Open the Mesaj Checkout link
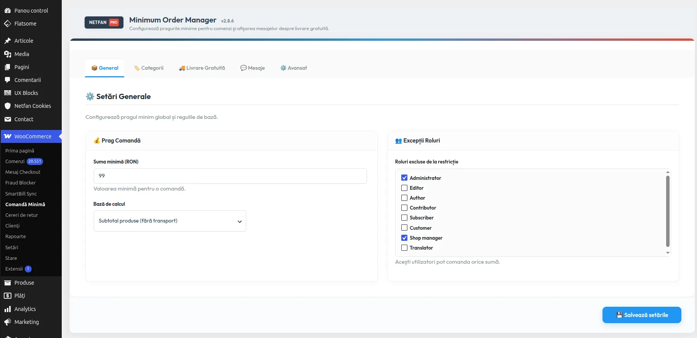This screenshot has height=338, width=697. pyautogui.click(x=23, y=172)
